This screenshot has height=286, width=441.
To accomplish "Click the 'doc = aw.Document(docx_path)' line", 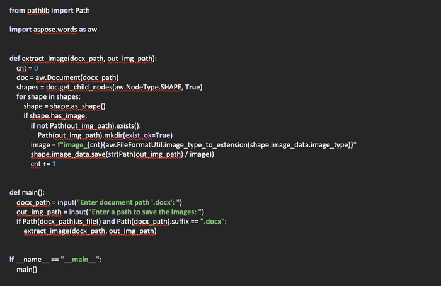I will (x=67, y=77).
